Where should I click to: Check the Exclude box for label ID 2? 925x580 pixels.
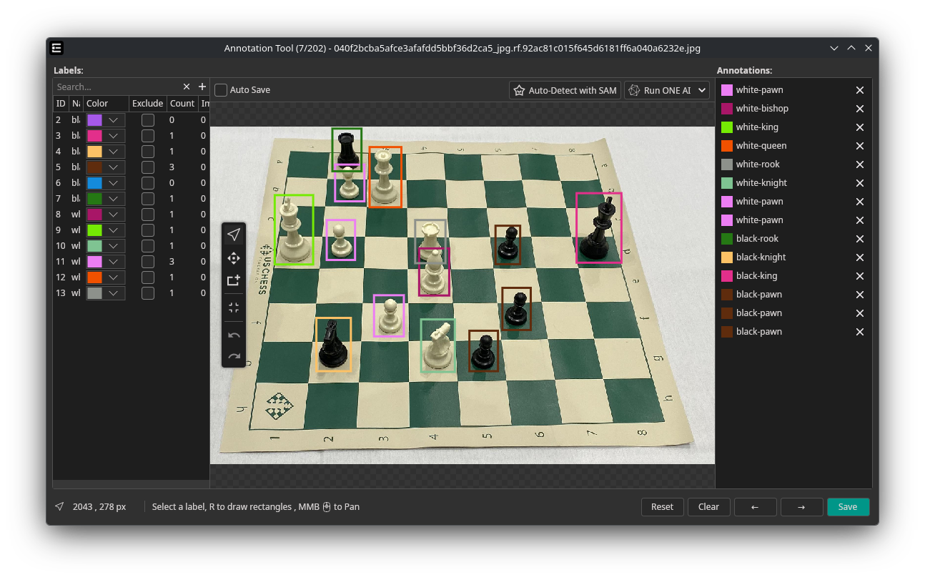coord(147,119)
